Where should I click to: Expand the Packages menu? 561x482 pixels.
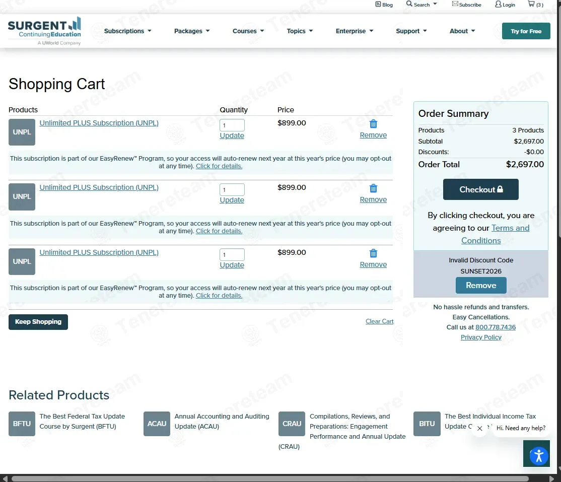[192, 31]
